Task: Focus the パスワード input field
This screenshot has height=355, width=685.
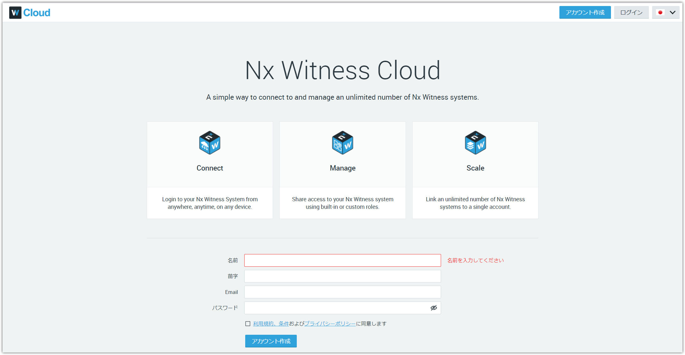Action: 342,308
